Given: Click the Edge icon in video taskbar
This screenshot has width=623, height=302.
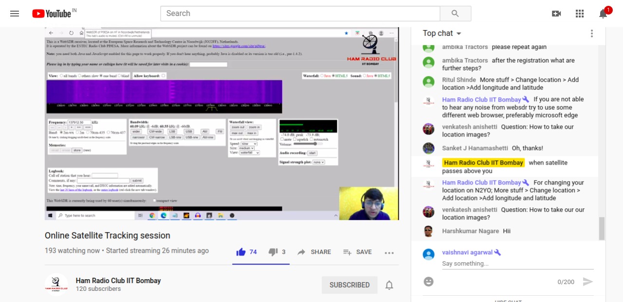Looking at the screenshot, I should (164, 215).
